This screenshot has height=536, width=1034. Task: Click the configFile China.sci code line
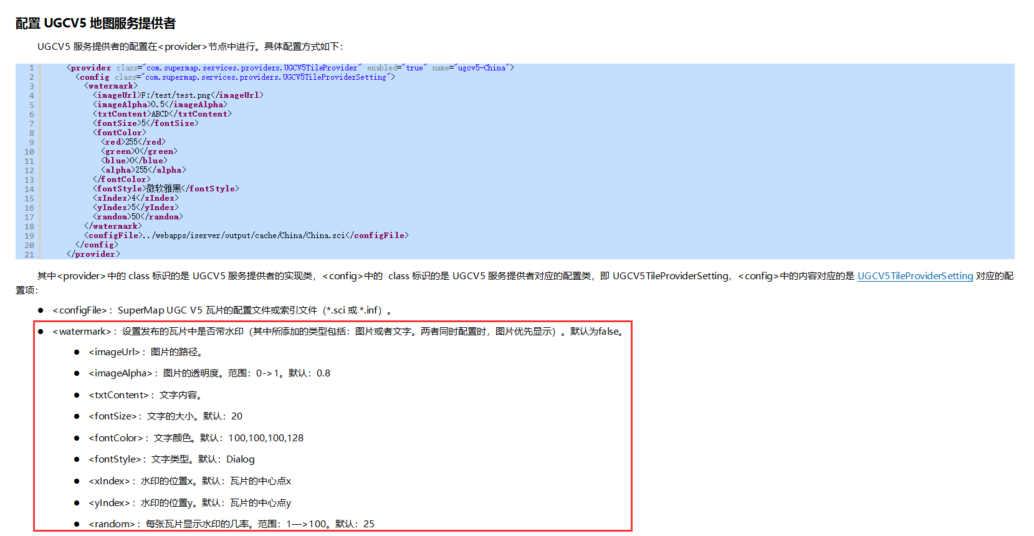pos(247,236)
